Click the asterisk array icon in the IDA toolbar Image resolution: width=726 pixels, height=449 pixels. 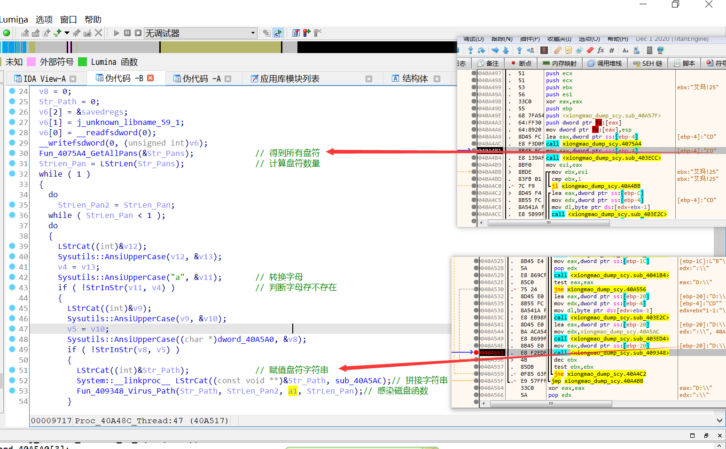[77, 33]
